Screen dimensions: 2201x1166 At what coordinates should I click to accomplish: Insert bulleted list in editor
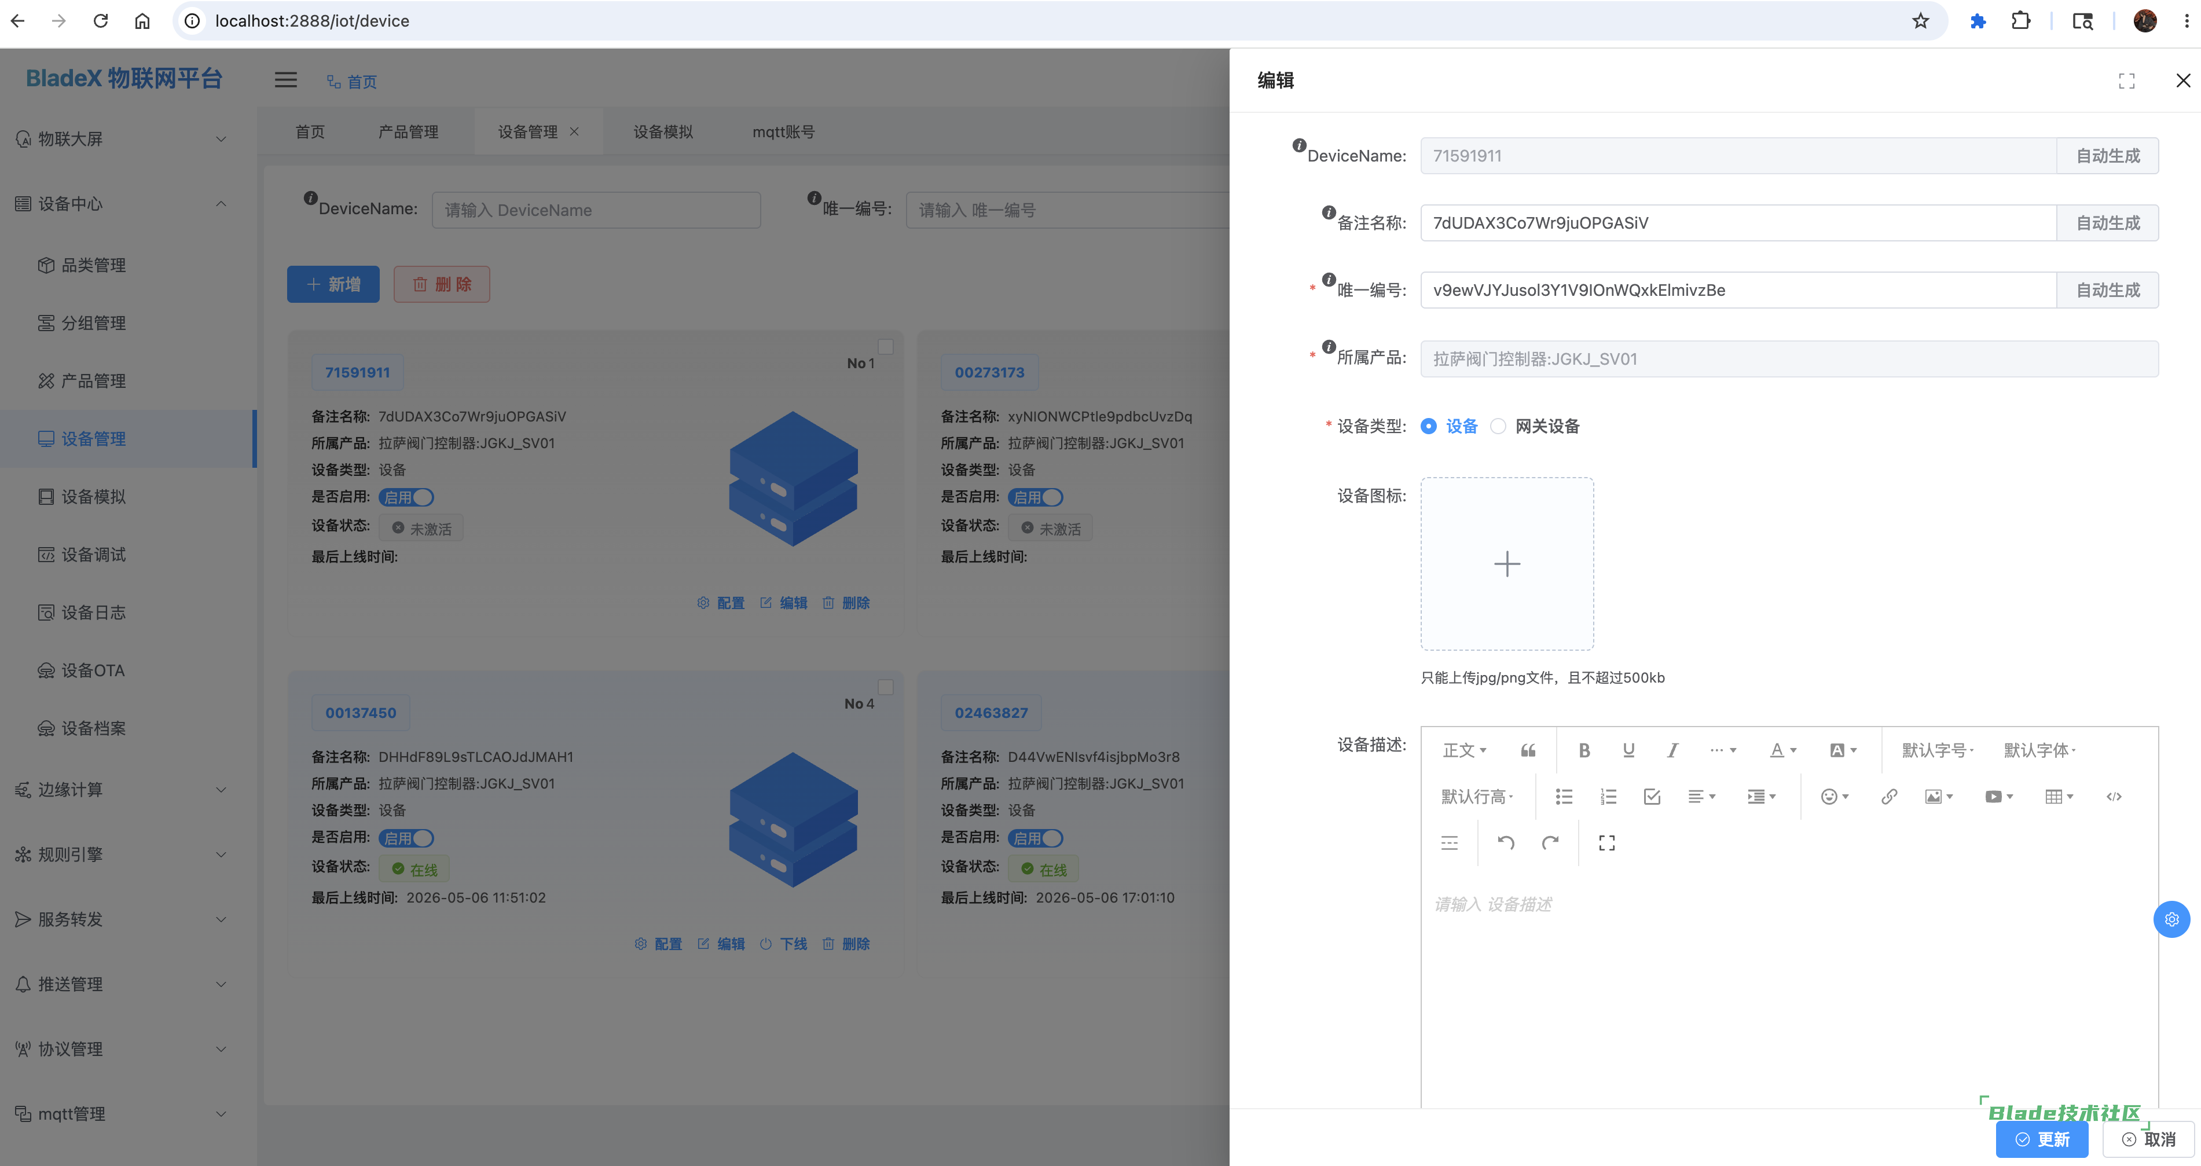1564,796
